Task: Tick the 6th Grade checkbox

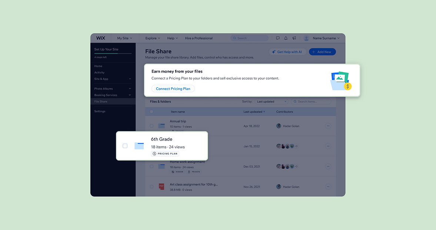Action: pos(125,146)
